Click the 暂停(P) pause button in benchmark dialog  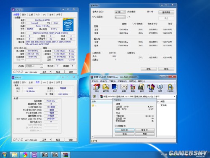(x=145, y=130)
